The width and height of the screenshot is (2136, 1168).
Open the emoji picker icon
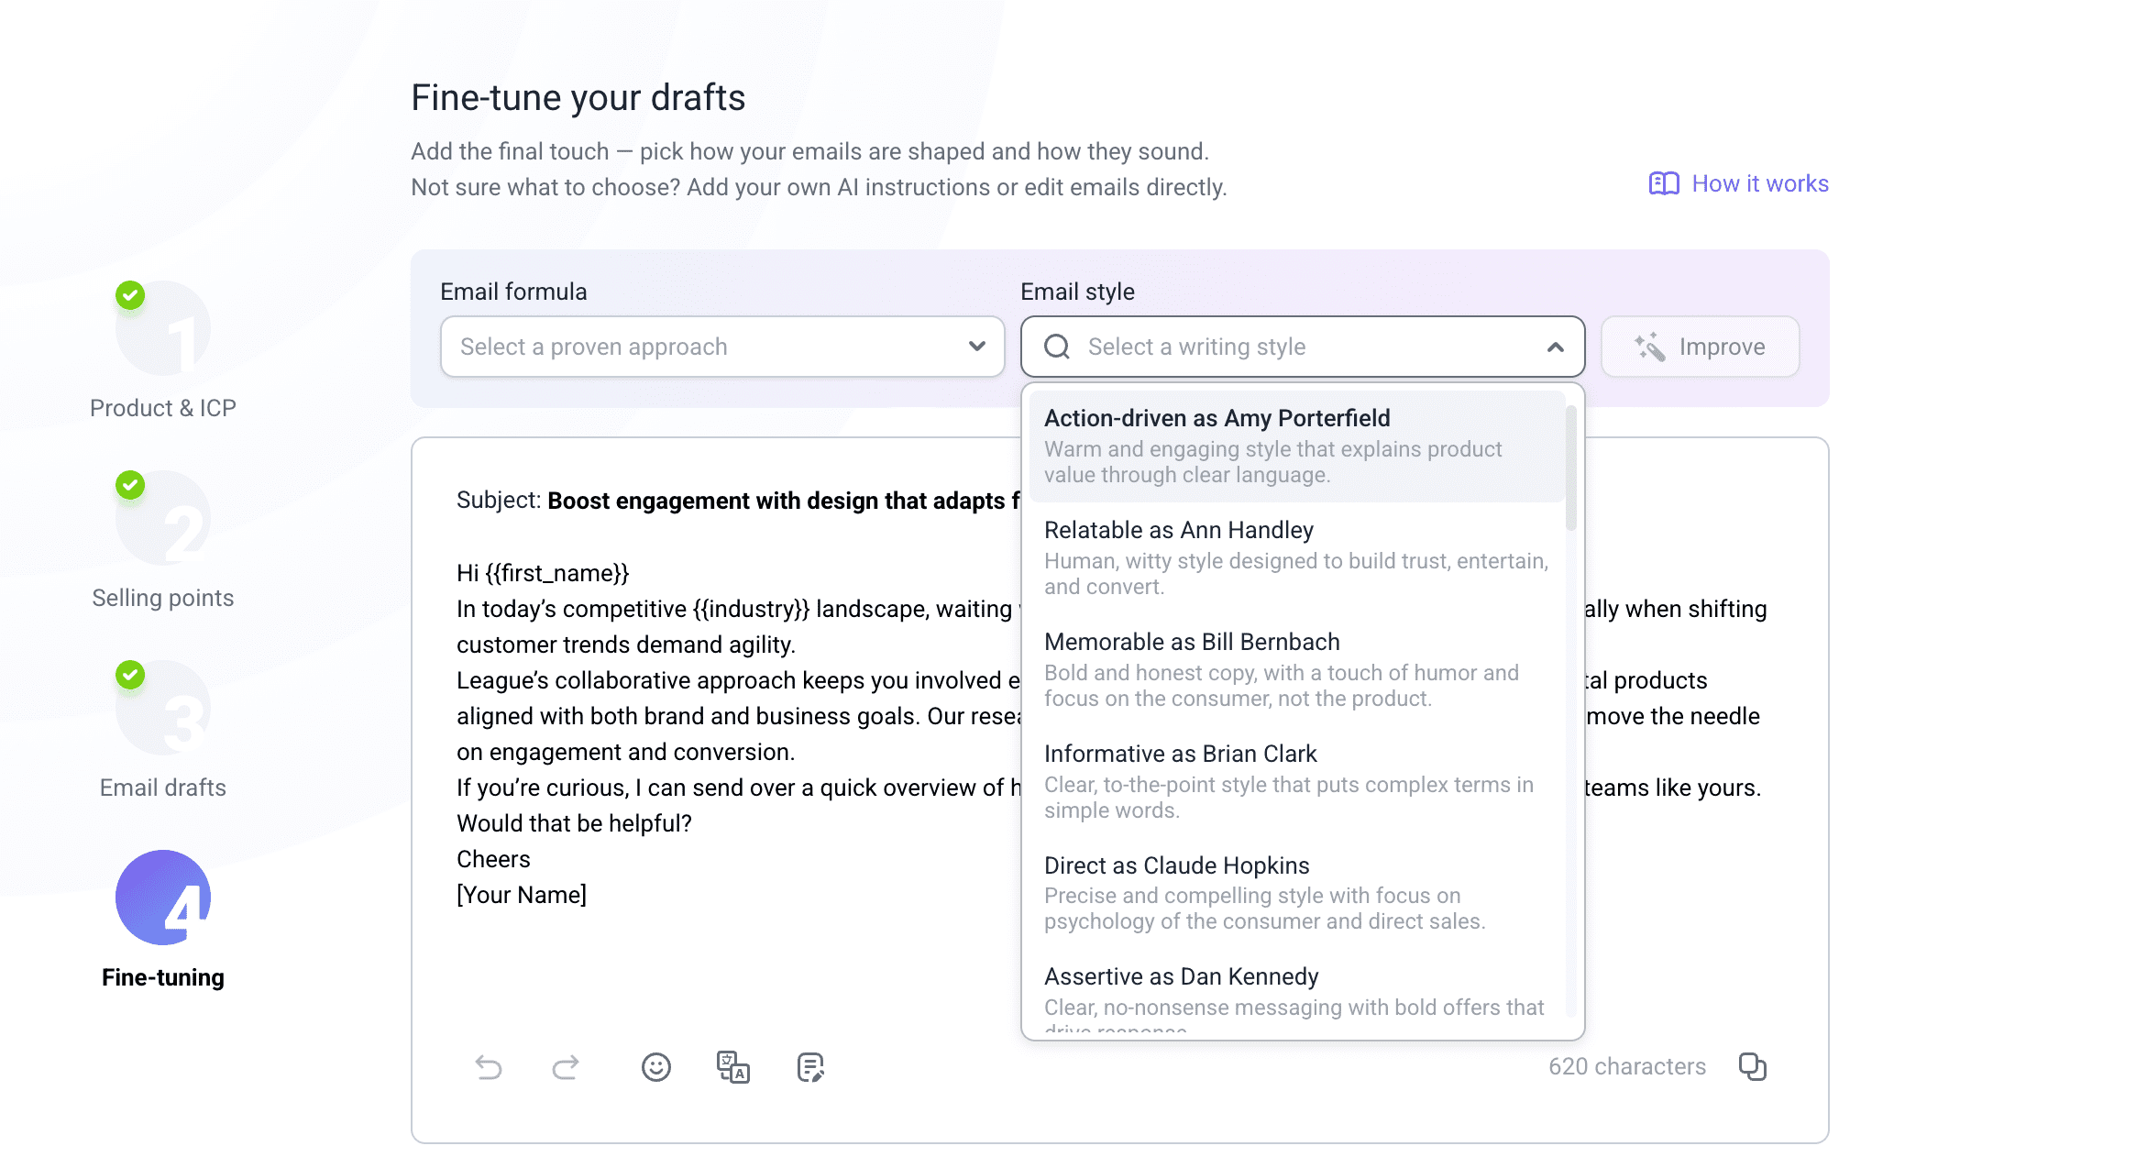(656, 1067)
